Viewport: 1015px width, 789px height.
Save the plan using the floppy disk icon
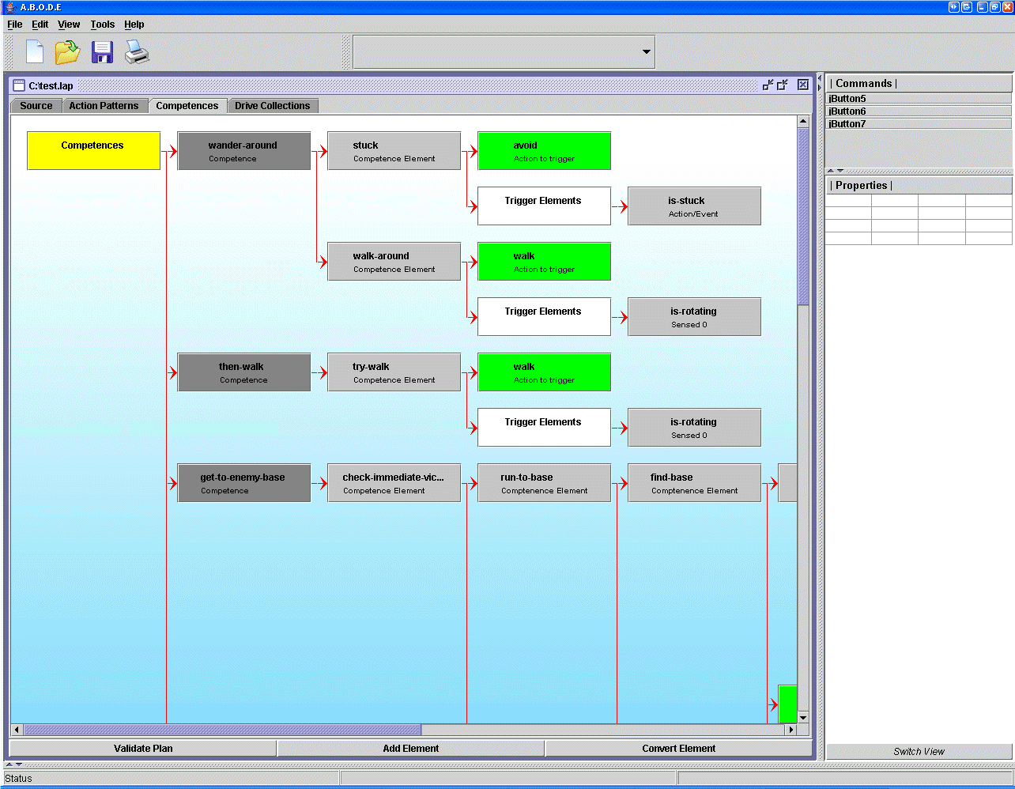coord(103,52)
